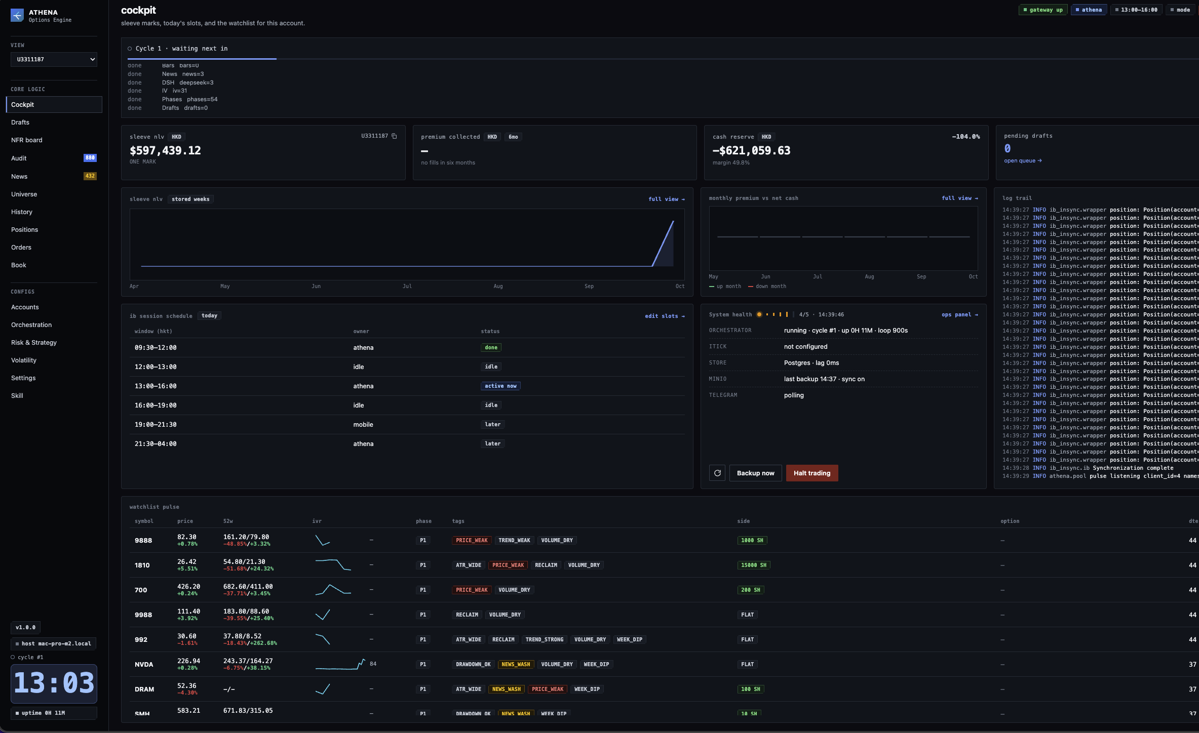Open the VIEW account dropdown U3311187
Viewport: 1199px width, 733px height.
(54, 59)
